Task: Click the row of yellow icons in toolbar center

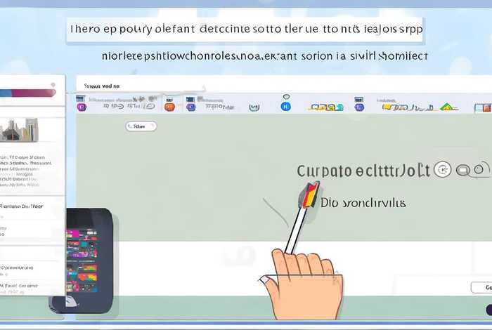Action: point(328,107)
